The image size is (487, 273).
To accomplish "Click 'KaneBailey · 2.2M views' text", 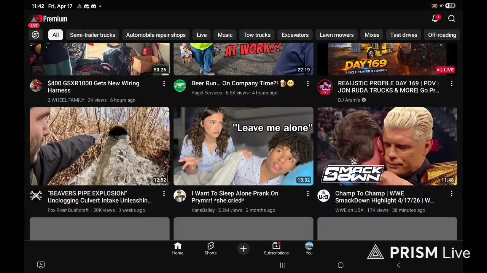I will [x=217, y=210].
